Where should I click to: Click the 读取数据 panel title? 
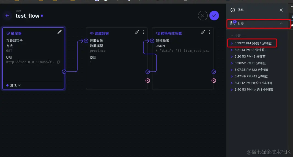tap(102, 34)
